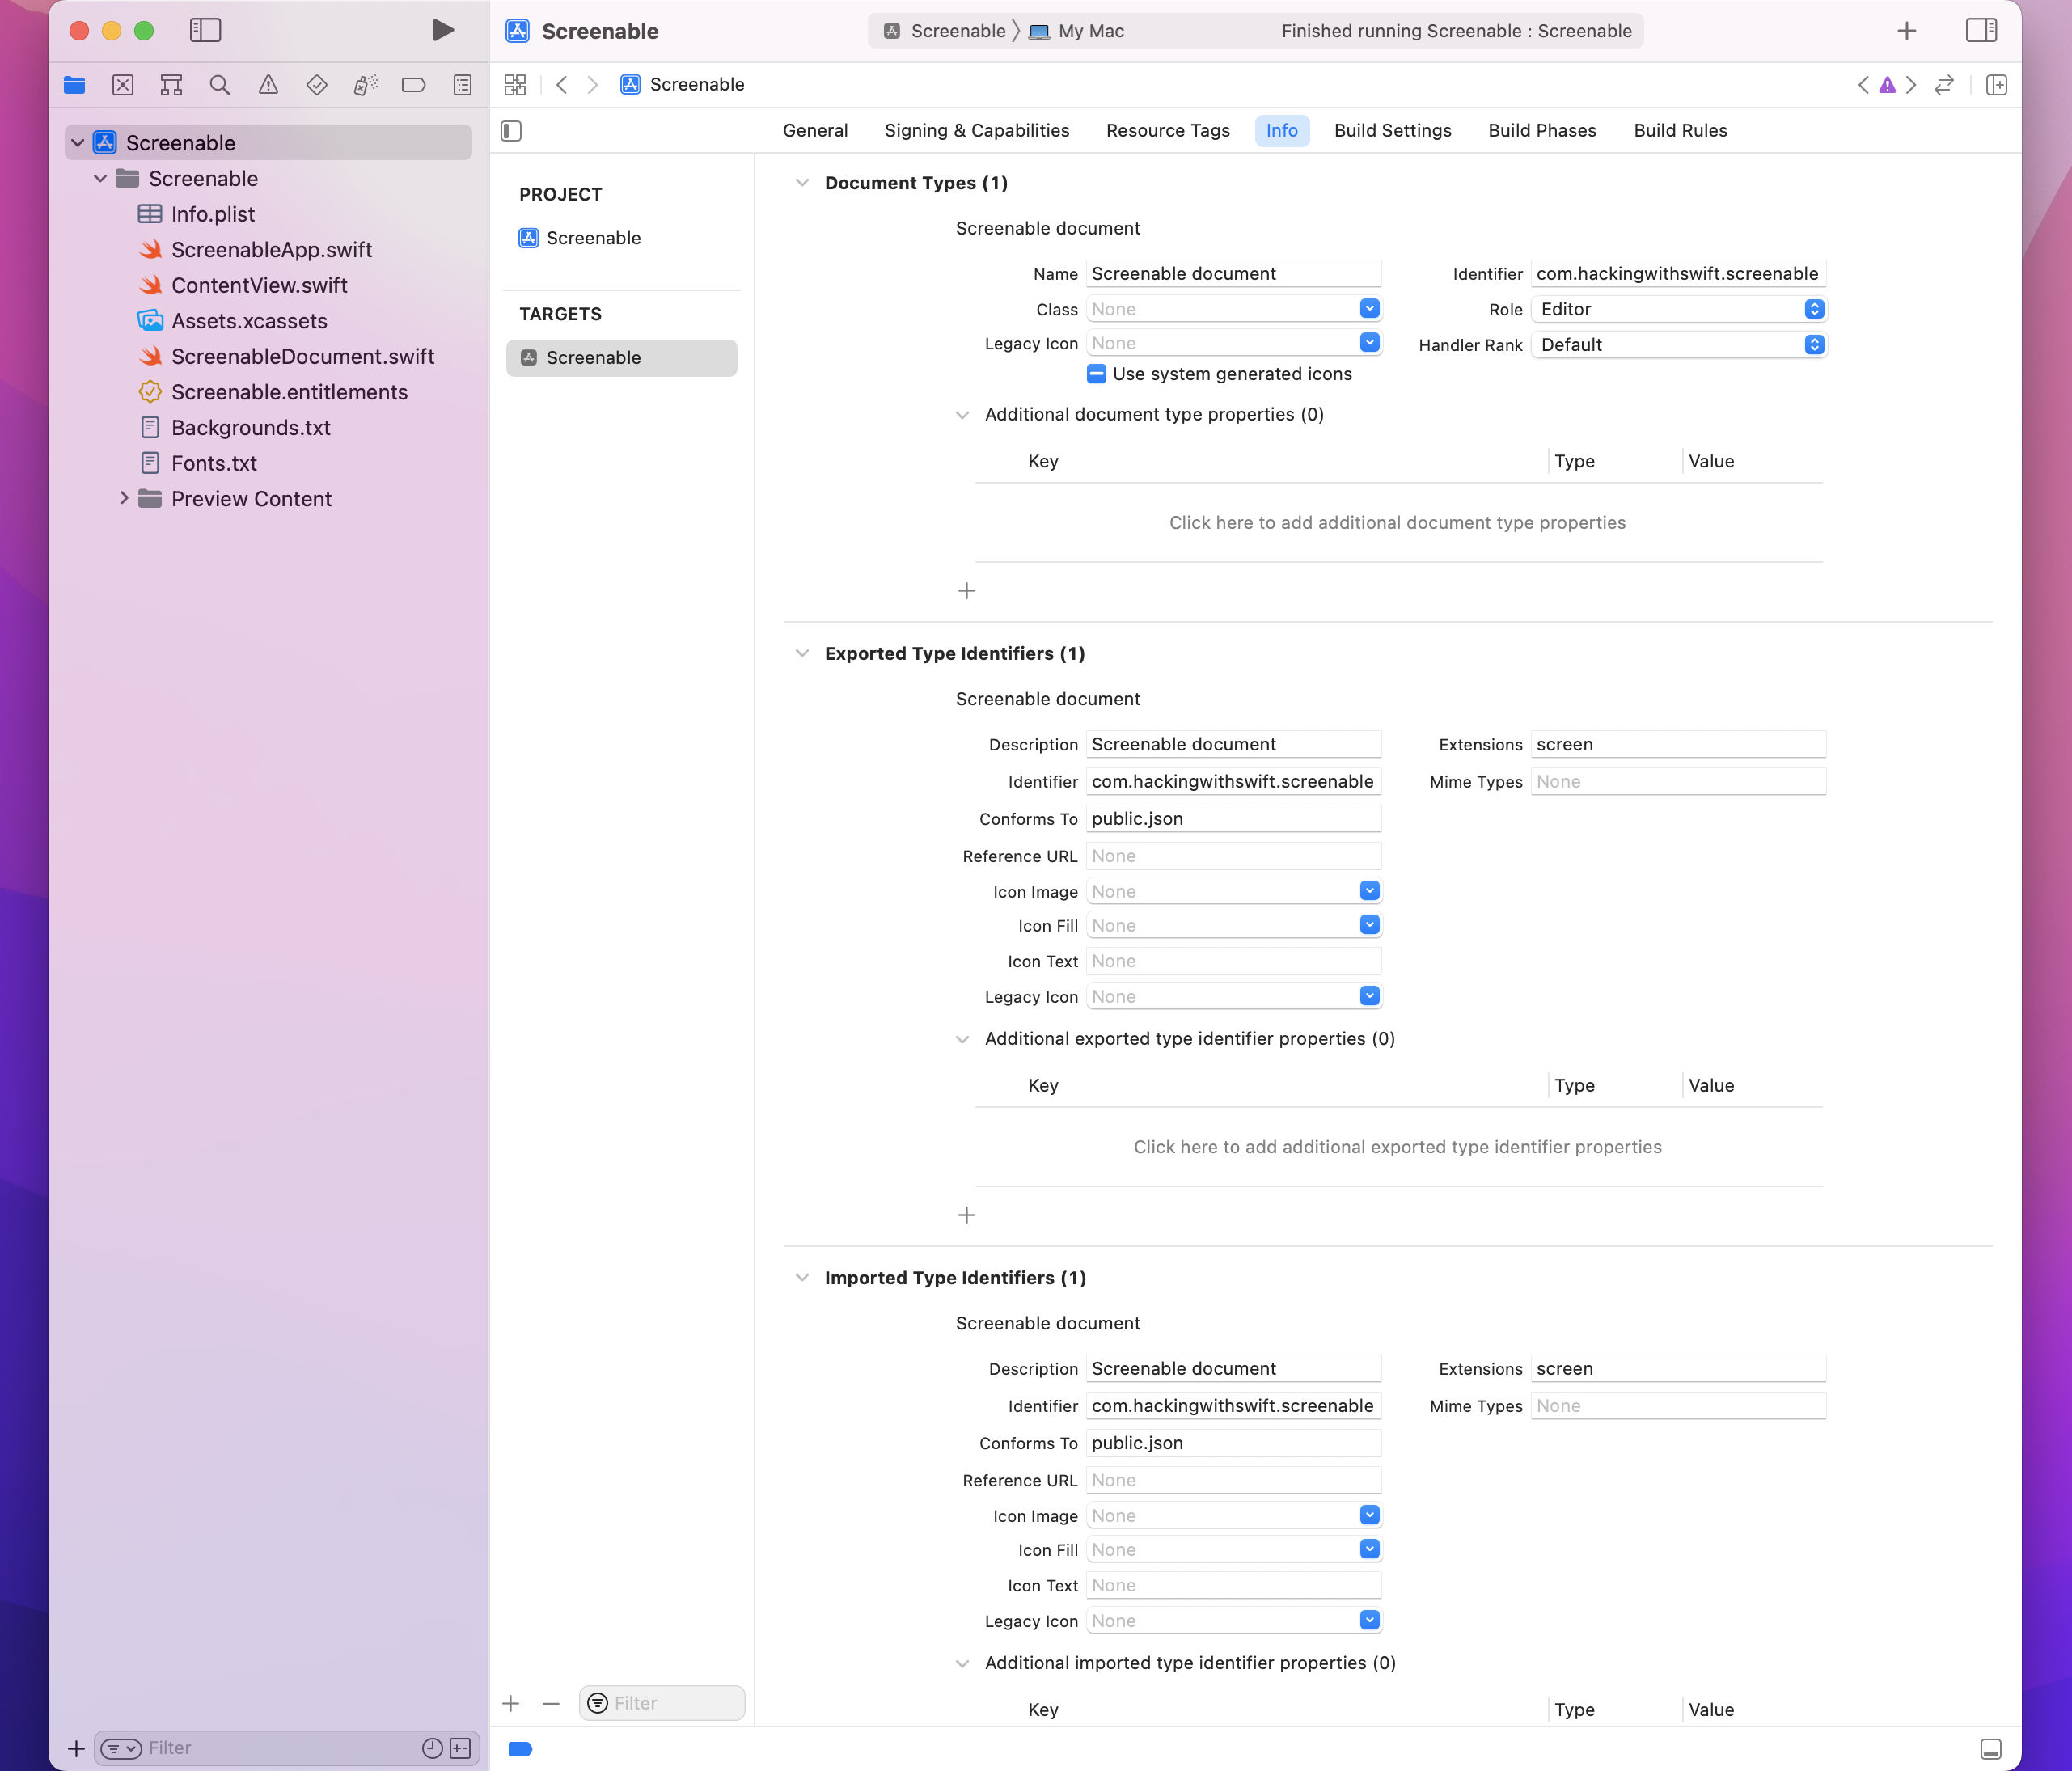Open the Test navigator

pyautogui.click(x=316, y=85)
